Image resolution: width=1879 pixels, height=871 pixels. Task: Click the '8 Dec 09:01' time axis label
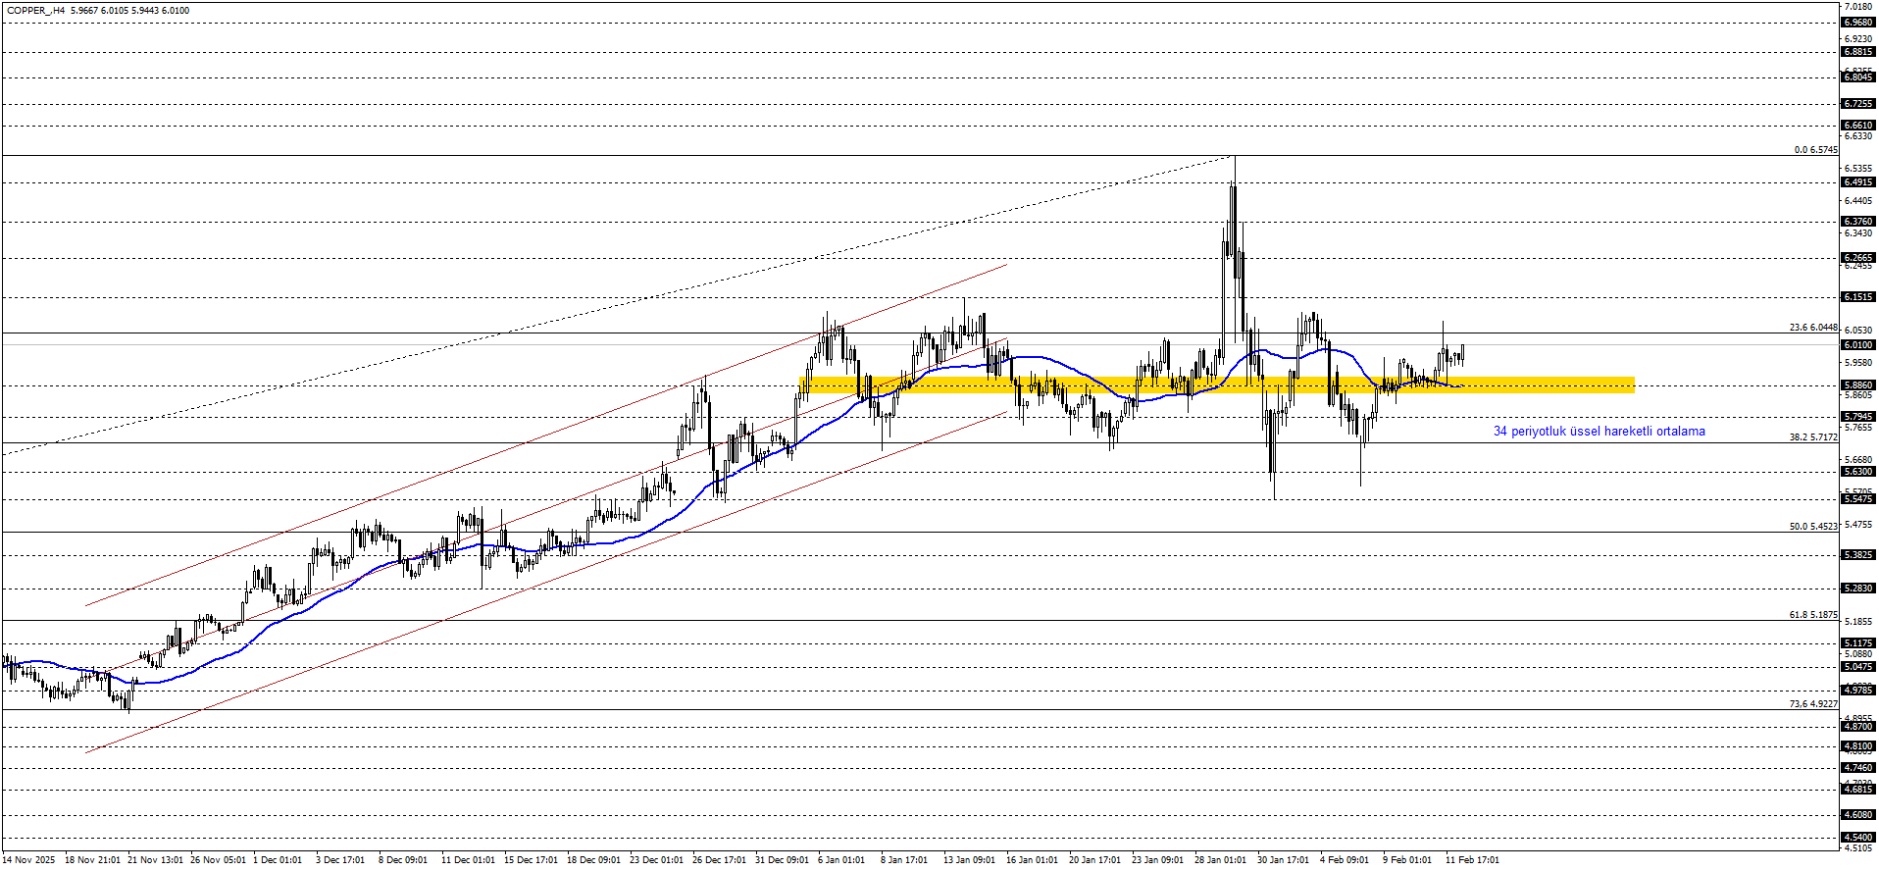(x=403, y=860)
